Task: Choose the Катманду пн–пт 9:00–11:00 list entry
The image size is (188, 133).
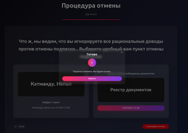Action: (51, 108)
